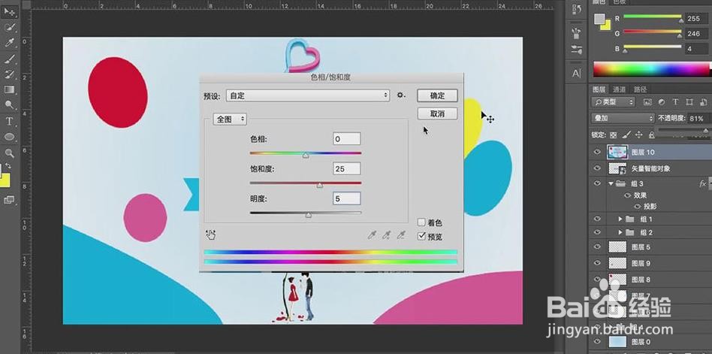The image size is (712, 354).
Task: Open the 类型 layer filter dropdown
Action: (613, 102)
